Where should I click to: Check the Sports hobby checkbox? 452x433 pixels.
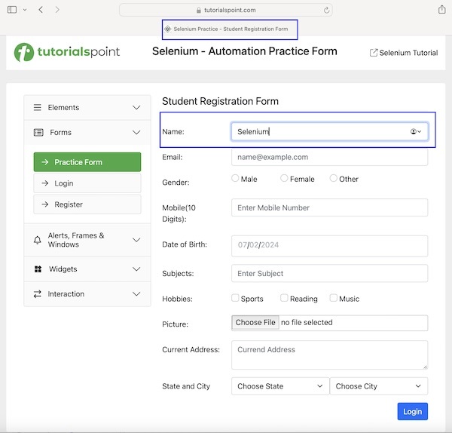click(x=236, y=298)
